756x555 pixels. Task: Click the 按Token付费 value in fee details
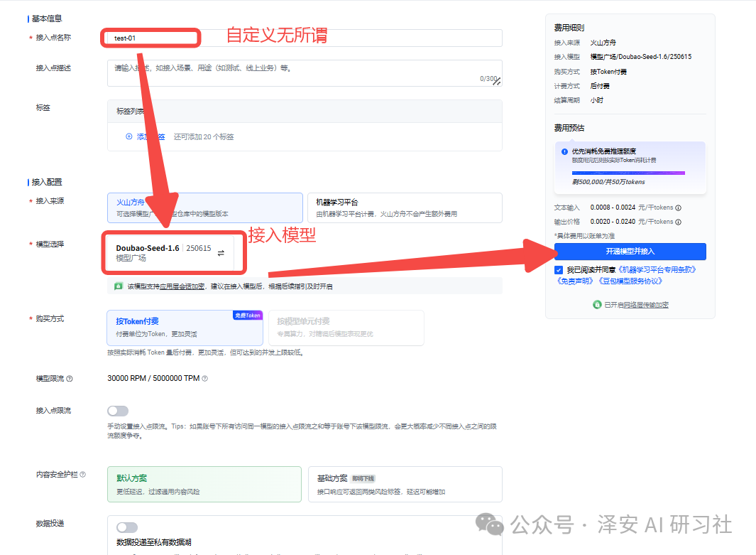(x=608, y=72)
